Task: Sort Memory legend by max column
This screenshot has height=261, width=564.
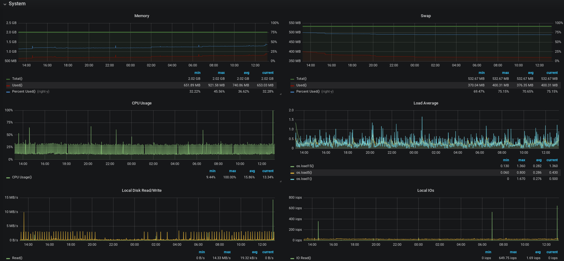Action: point(221,73)
